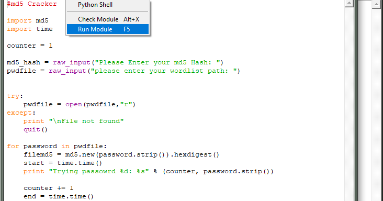Click on the quit() call
The width and height of the screenshot is (383, 201).
pyautogui.click(x=36, y=129)
